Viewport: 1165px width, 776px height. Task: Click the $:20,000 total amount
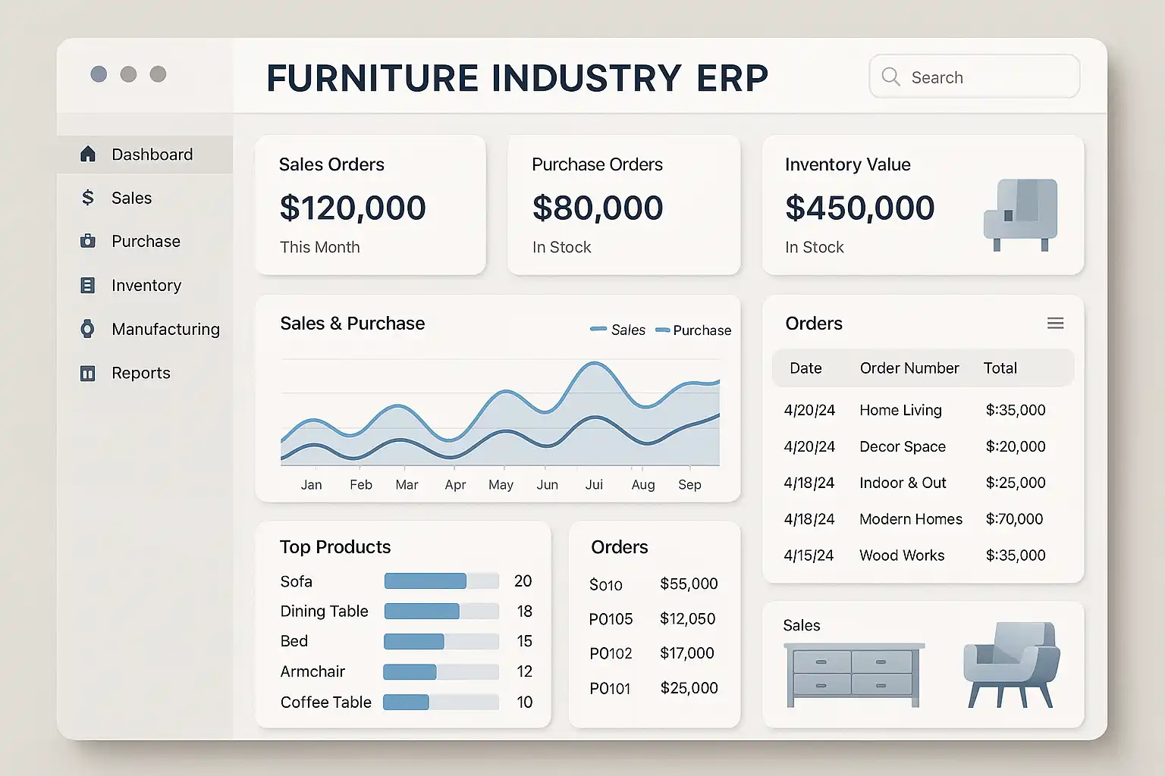click(x=1016, y=446)
